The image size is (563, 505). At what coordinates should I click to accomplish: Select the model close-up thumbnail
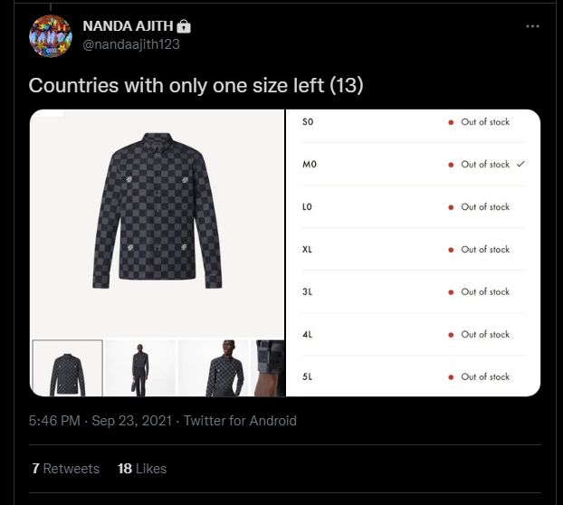coord(213,367)
